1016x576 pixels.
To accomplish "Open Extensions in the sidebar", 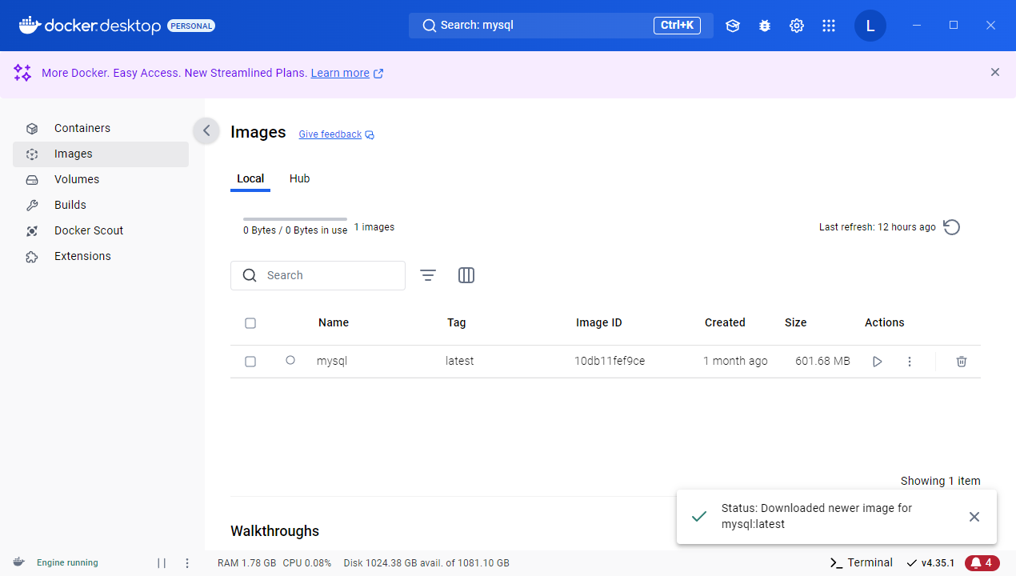I will 101,256.
